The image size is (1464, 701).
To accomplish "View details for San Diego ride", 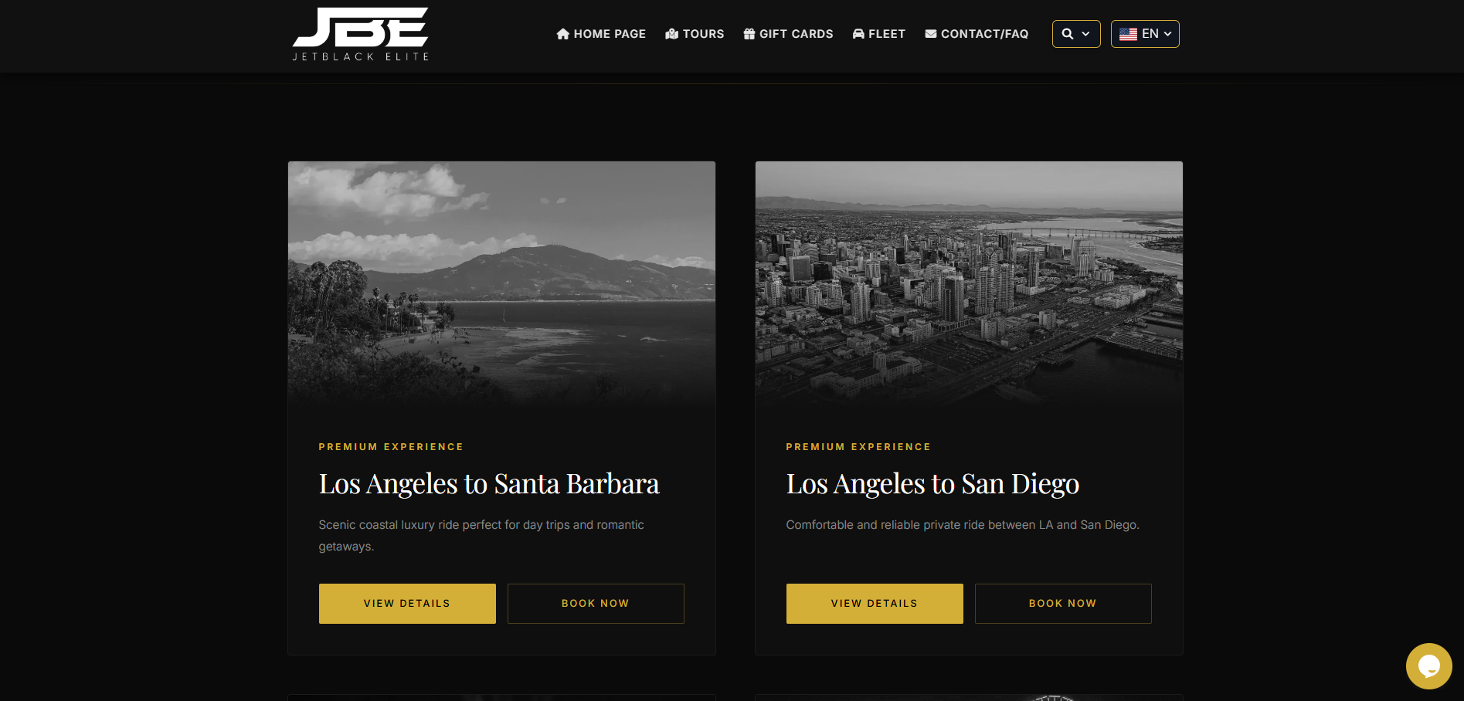I will 875,604.
